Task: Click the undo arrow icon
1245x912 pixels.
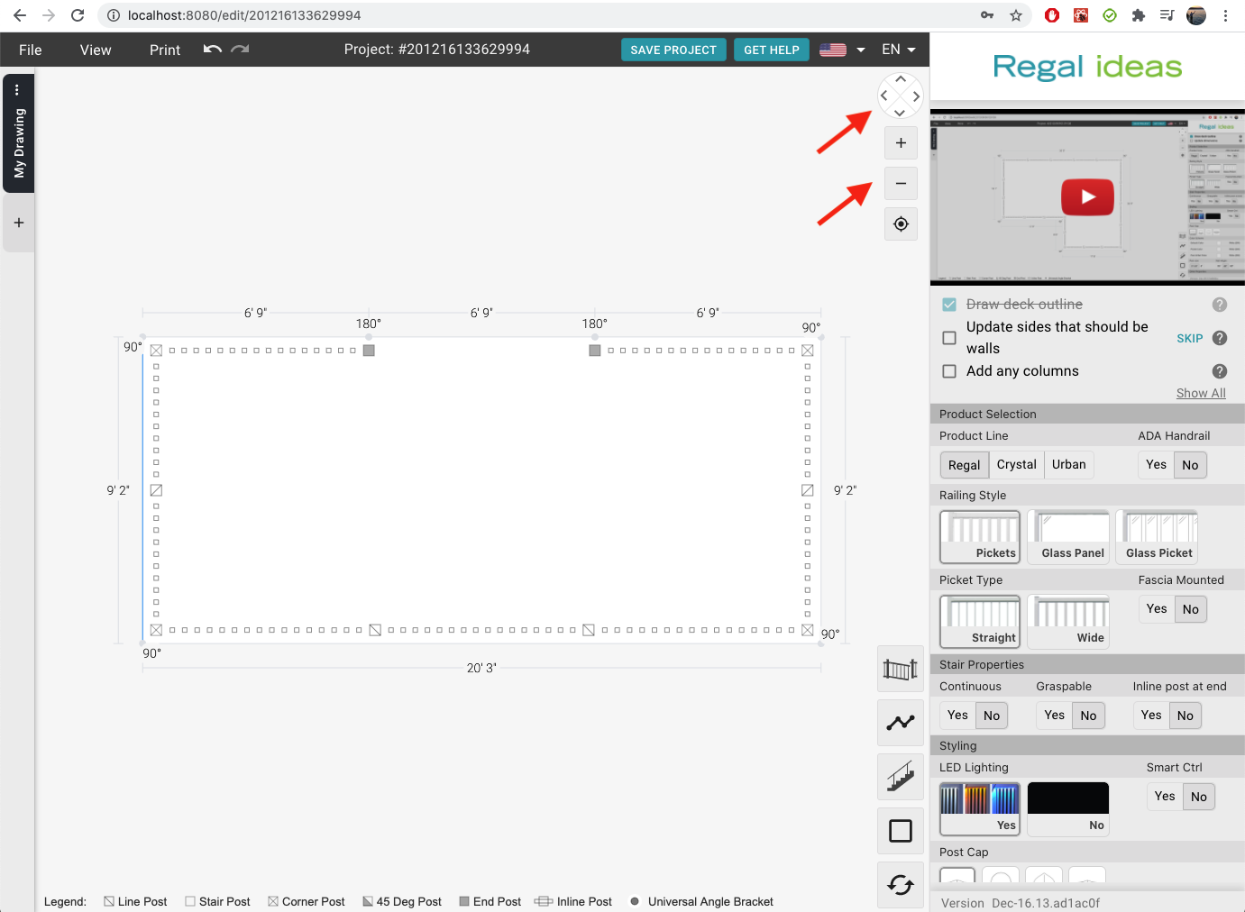Action: [x=213, y=50]
